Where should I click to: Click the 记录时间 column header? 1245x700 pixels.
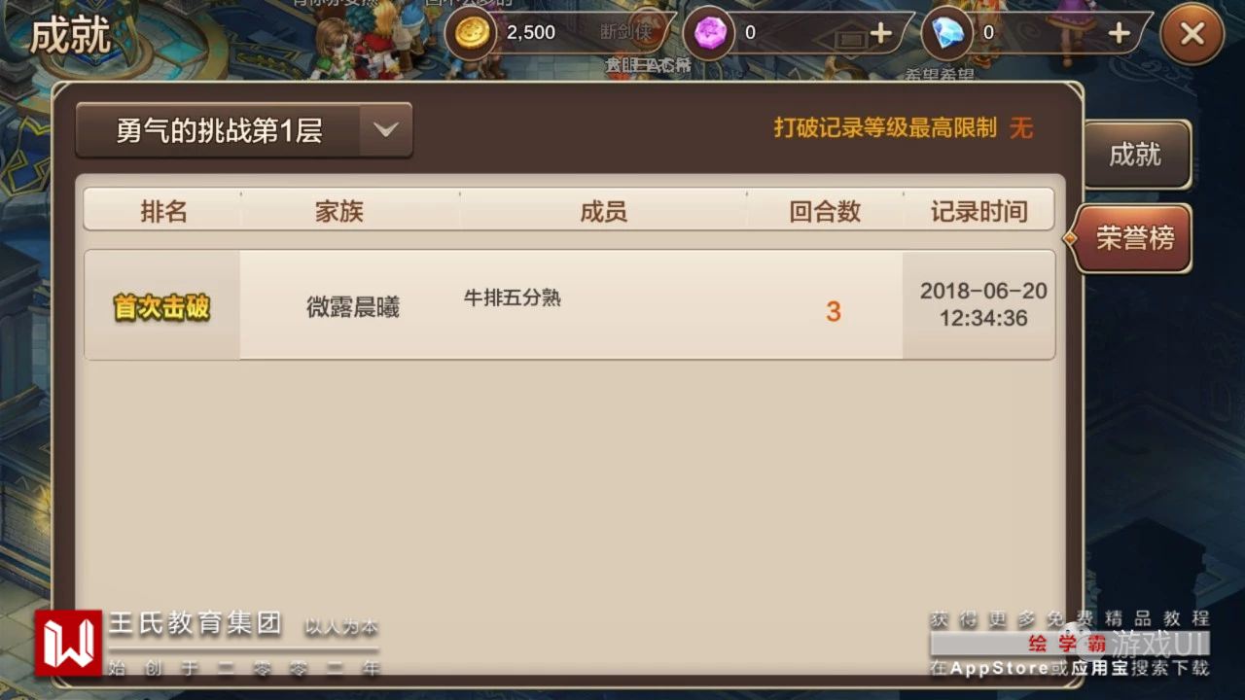click(978, 211)
